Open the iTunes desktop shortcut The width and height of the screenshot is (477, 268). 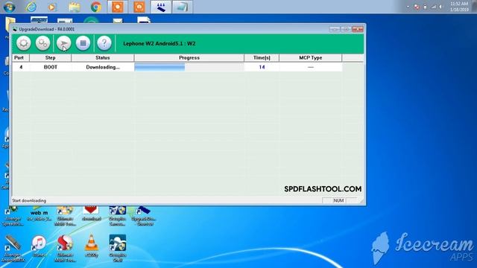tap(39, 246)
